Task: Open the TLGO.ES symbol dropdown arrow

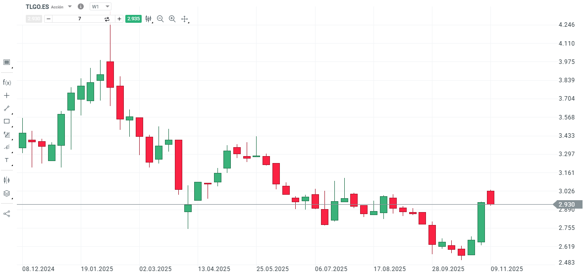Action: click(69, 7)
